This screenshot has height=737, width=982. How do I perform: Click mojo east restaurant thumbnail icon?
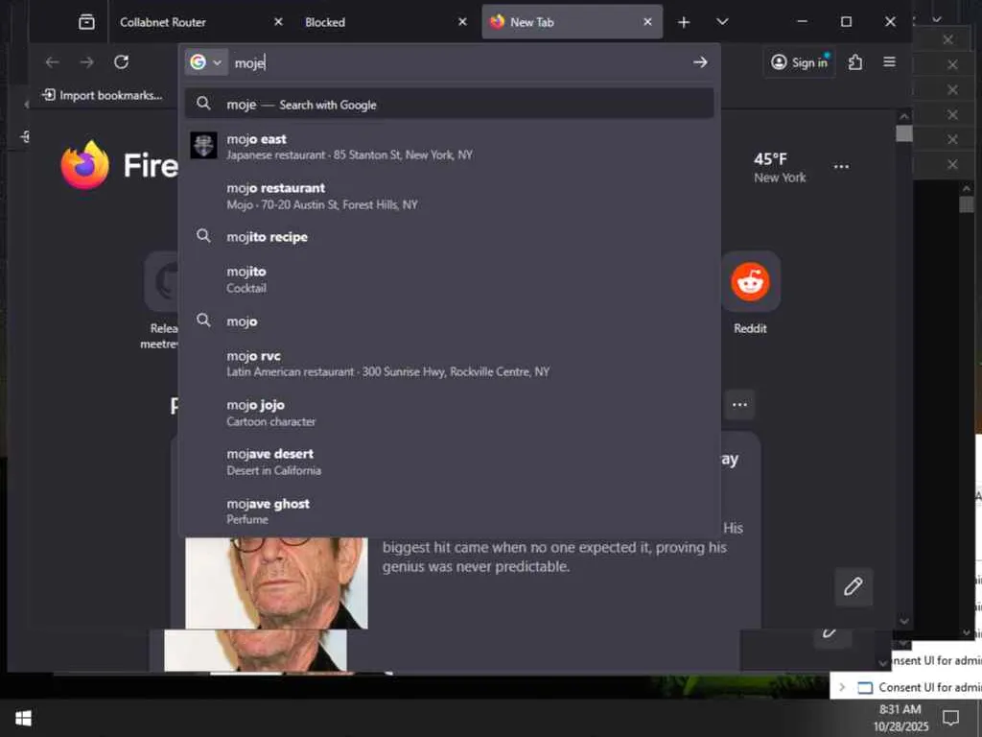(x=203, y=146)
